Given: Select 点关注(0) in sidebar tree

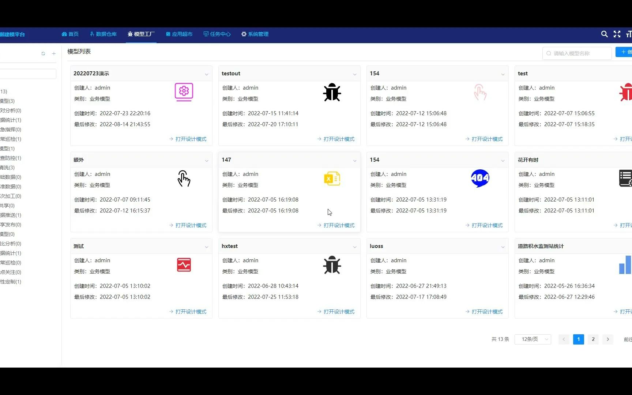Looking at the screenshot, I should pos(11,272).
